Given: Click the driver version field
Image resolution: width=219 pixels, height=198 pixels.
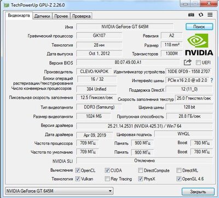Looking at the screenshot, I should coord(145,126).
